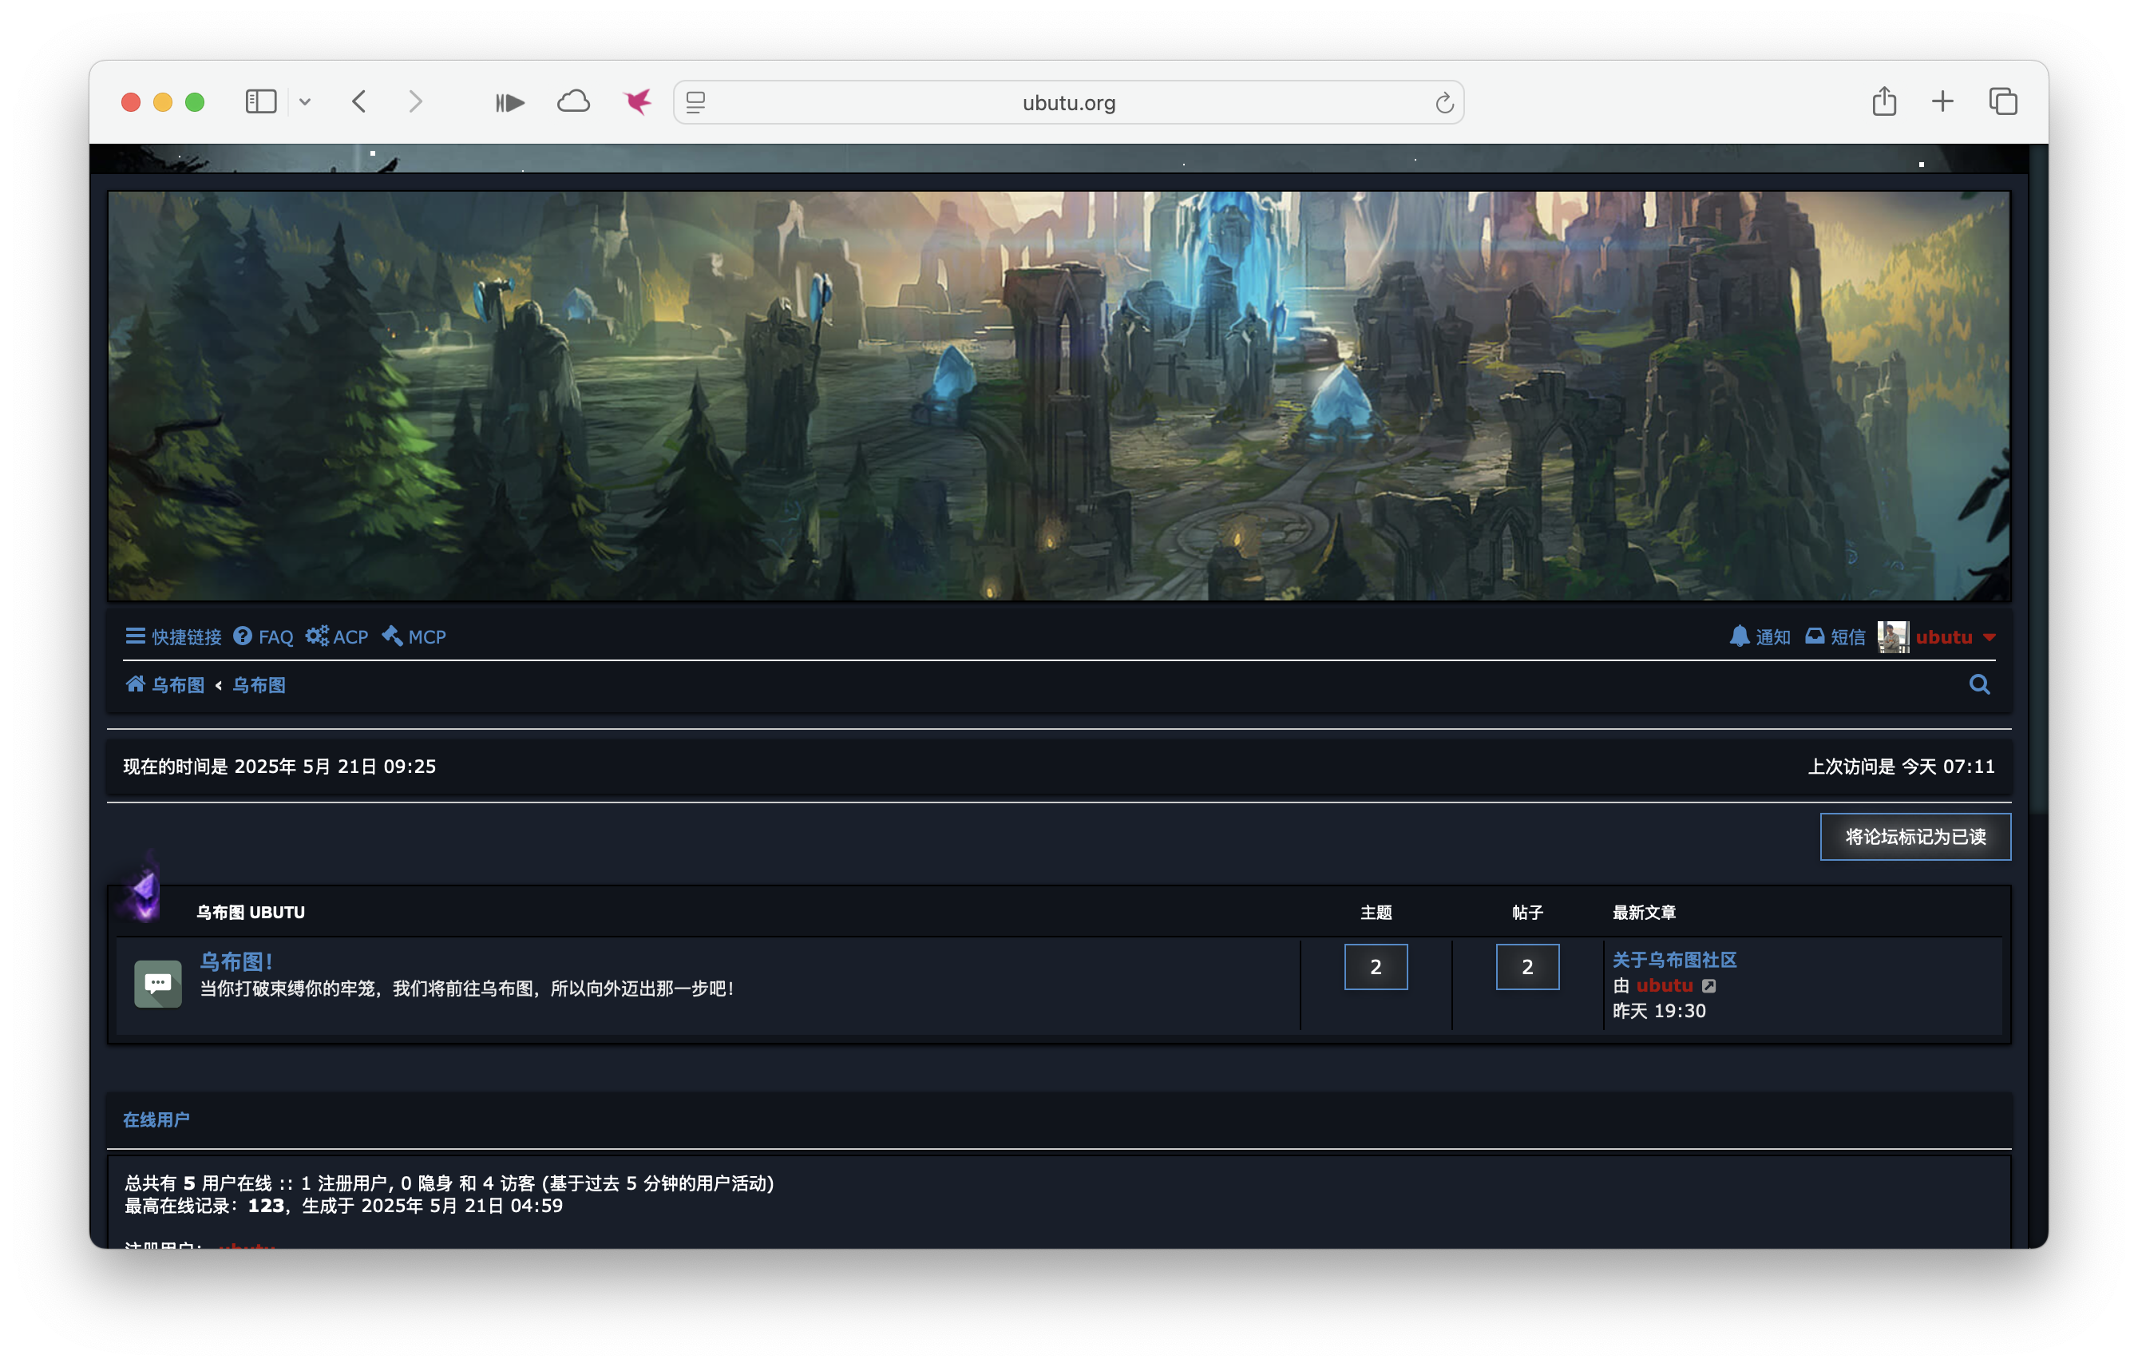2138x1367 pixels.
Task: Open the notifications bell icon
Action: click(x=1739, y=637)
